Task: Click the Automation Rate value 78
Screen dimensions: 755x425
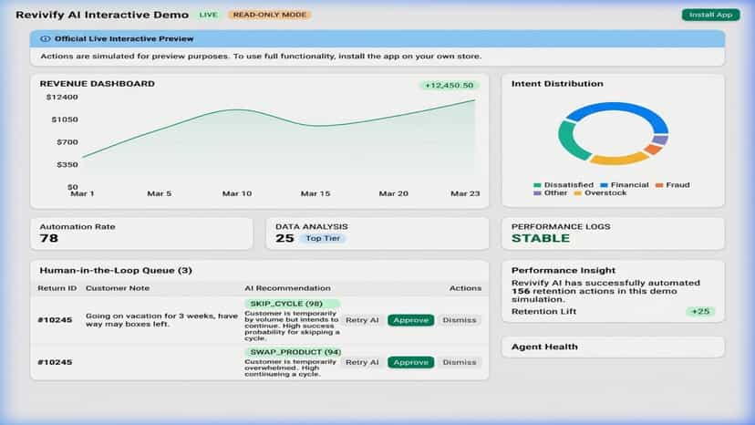Action: pyautogui.click(x=48, y=239)
